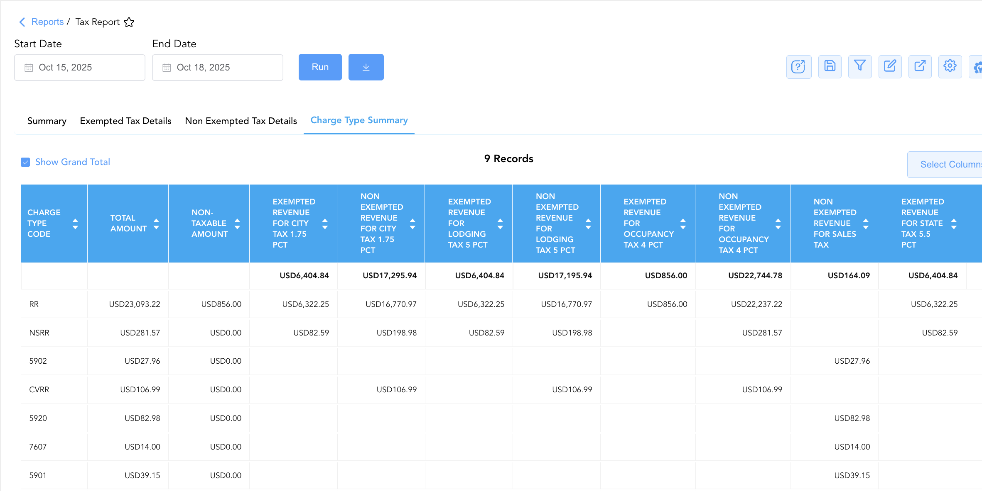The image size is (982, 491).
Task: Sort Non Exempted Revenue City Tax arrows
Action: [412, 224]
